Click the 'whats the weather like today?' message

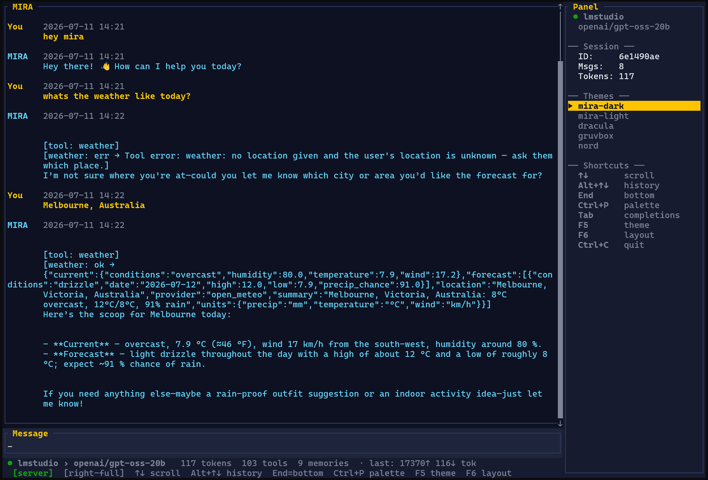coord(117,96)
